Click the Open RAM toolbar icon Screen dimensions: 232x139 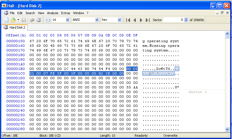32,20
